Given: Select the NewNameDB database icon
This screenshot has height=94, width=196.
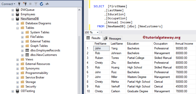Looking at the screenshot, I should pyautogui.click(x=17, y=19).
